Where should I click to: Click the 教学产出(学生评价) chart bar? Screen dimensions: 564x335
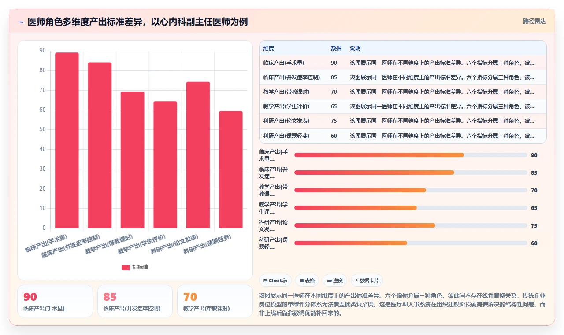click(165, 165)
